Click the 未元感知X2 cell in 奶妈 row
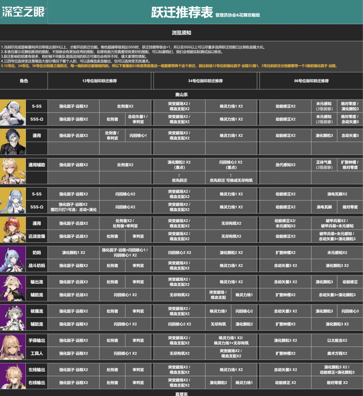This screenshot has height=396, width=363. (337, 253)
